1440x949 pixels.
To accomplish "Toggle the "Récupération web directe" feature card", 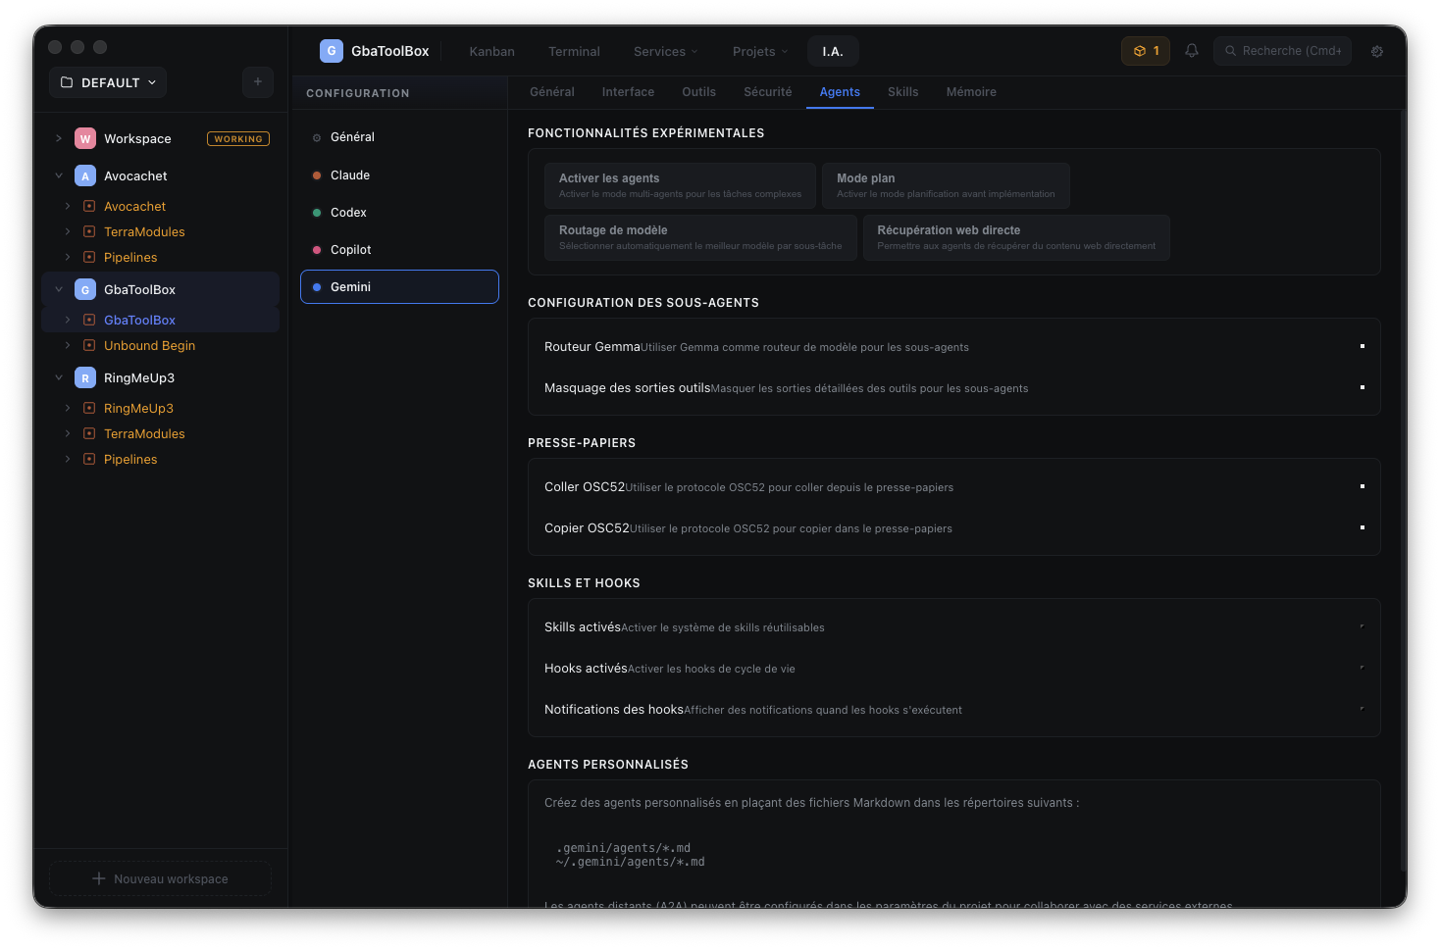I will tap(1016, 237).
